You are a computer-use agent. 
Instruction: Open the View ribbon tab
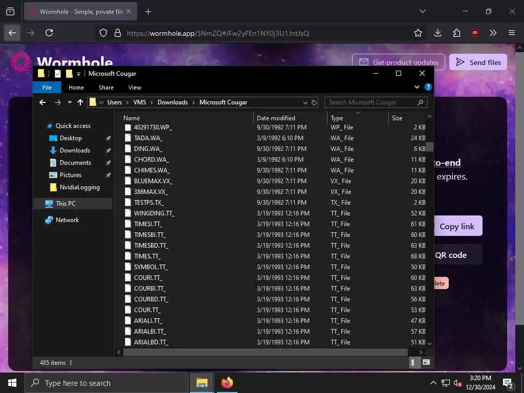(x=135, y=87)
